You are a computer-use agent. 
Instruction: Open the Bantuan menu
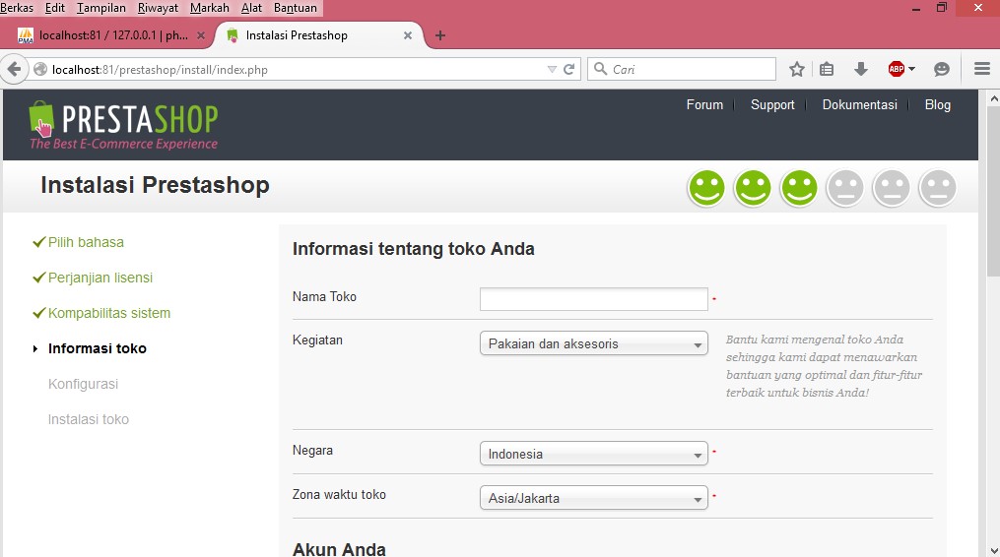(296, 8)
